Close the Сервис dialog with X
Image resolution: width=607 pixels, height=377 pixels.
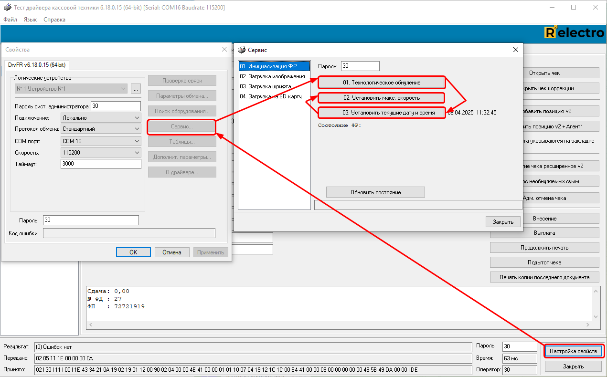(515, 50)
